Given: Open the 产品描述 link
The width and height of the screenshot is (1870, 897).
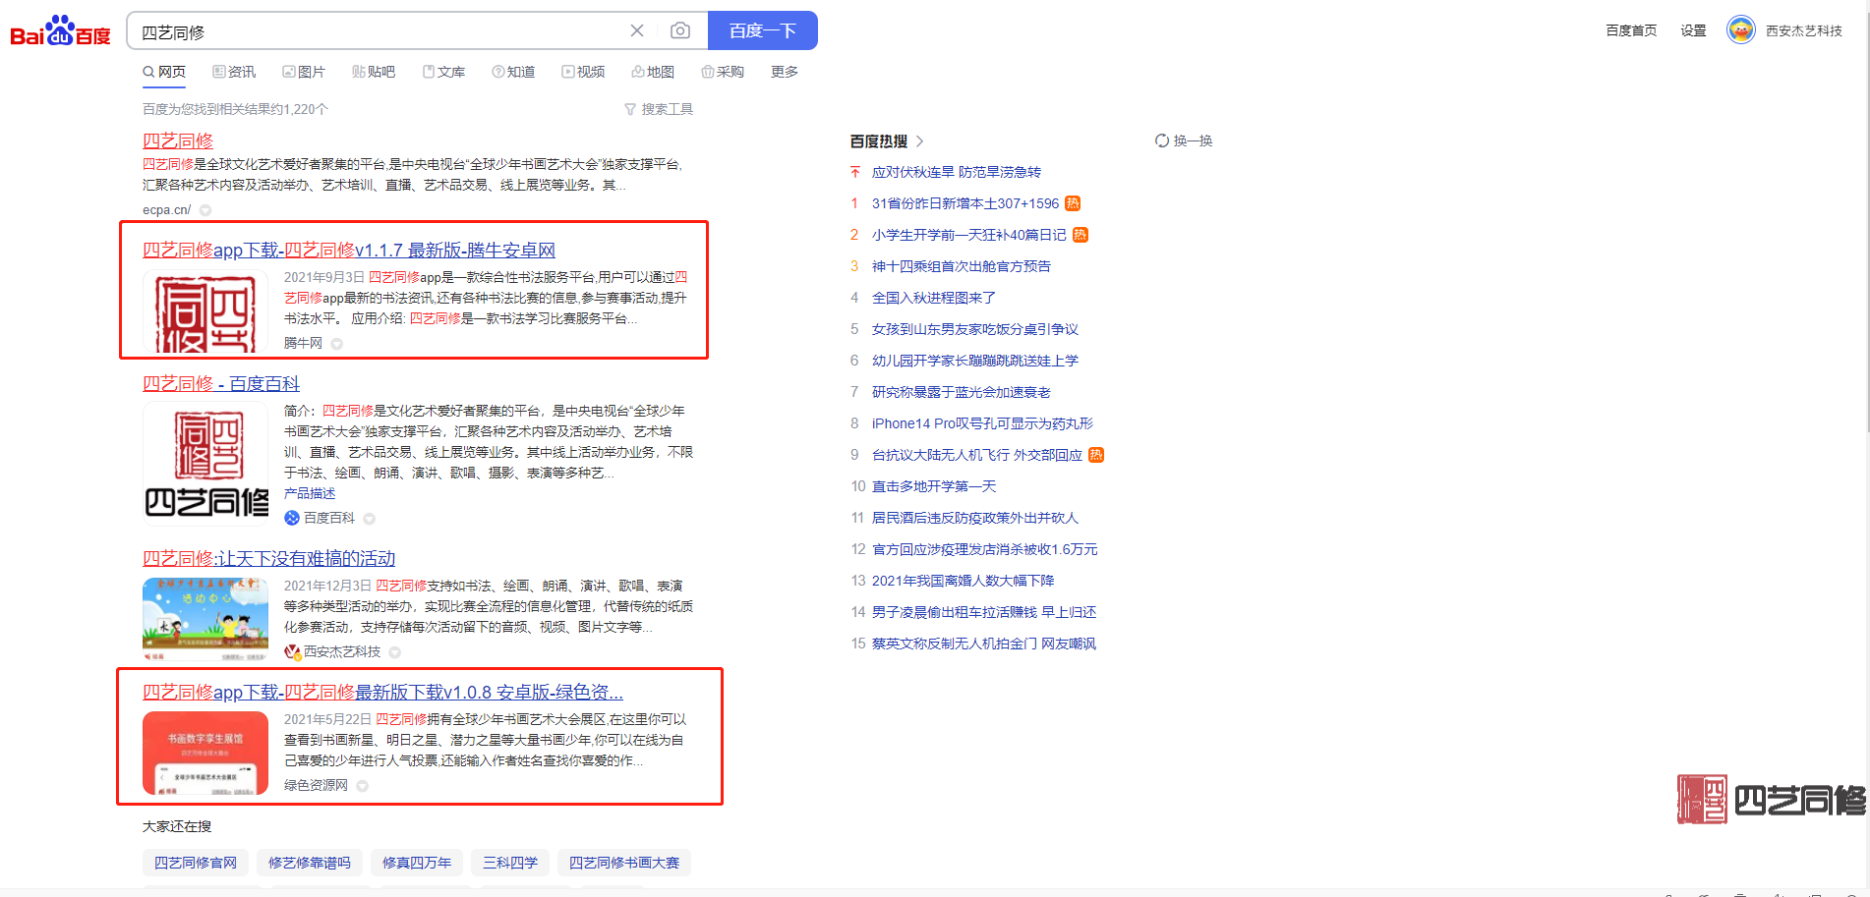Looking at the screenshot, I should (310, 493).
